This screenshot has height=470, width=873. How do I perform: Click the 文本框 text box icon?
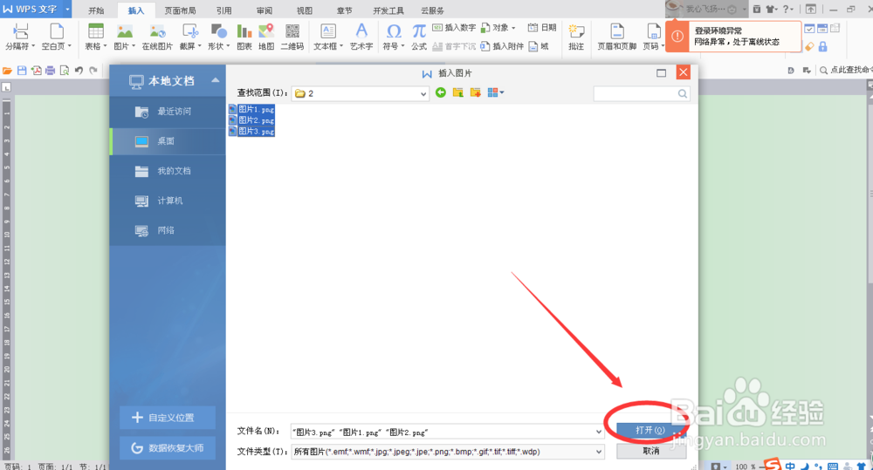(328, 31)
